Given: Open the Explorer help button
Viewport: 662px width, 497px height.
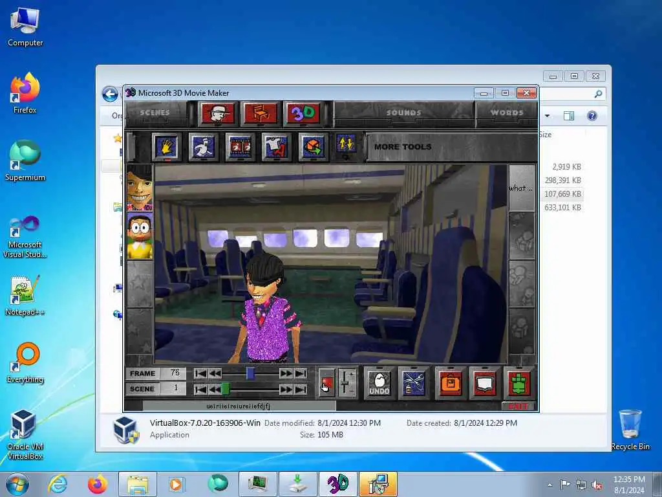Looking at the screenshot, I should pos(592,116).
